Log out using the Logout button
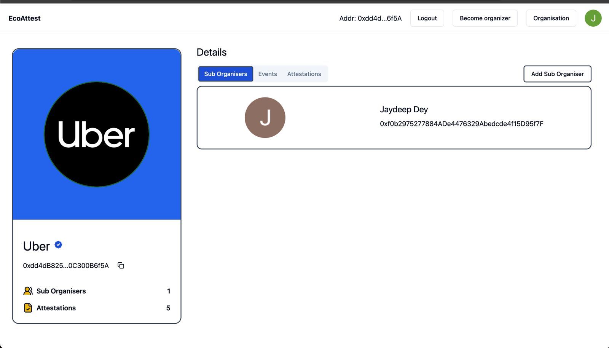This screenshot has height=348, width=609. (x=427, y=18)
